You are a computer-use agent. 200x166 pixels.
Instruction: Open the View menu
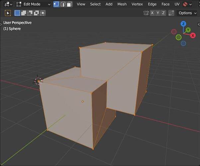click(81, 4)
